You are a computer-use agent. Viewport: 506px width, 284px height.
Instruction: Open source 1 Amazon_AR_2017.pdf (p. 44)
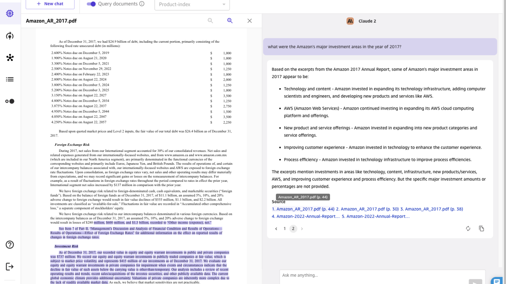303,209
